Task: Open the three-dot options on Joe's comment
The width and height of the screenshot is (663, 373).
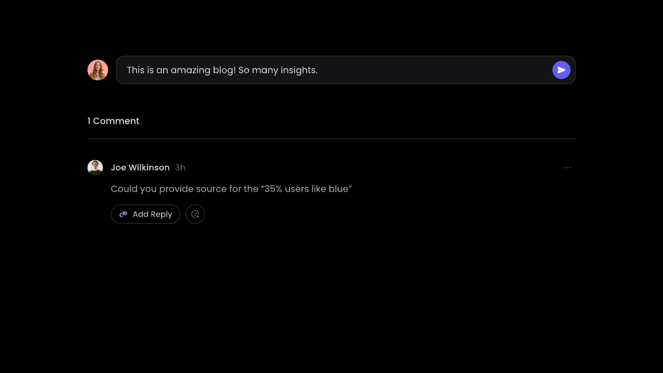Action: [x=568, y=168]
